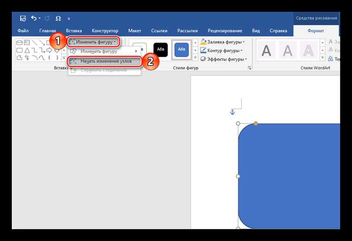Click the top-left sizing handle of shape
Screen dimensions: 352x241
pos(238,123)
